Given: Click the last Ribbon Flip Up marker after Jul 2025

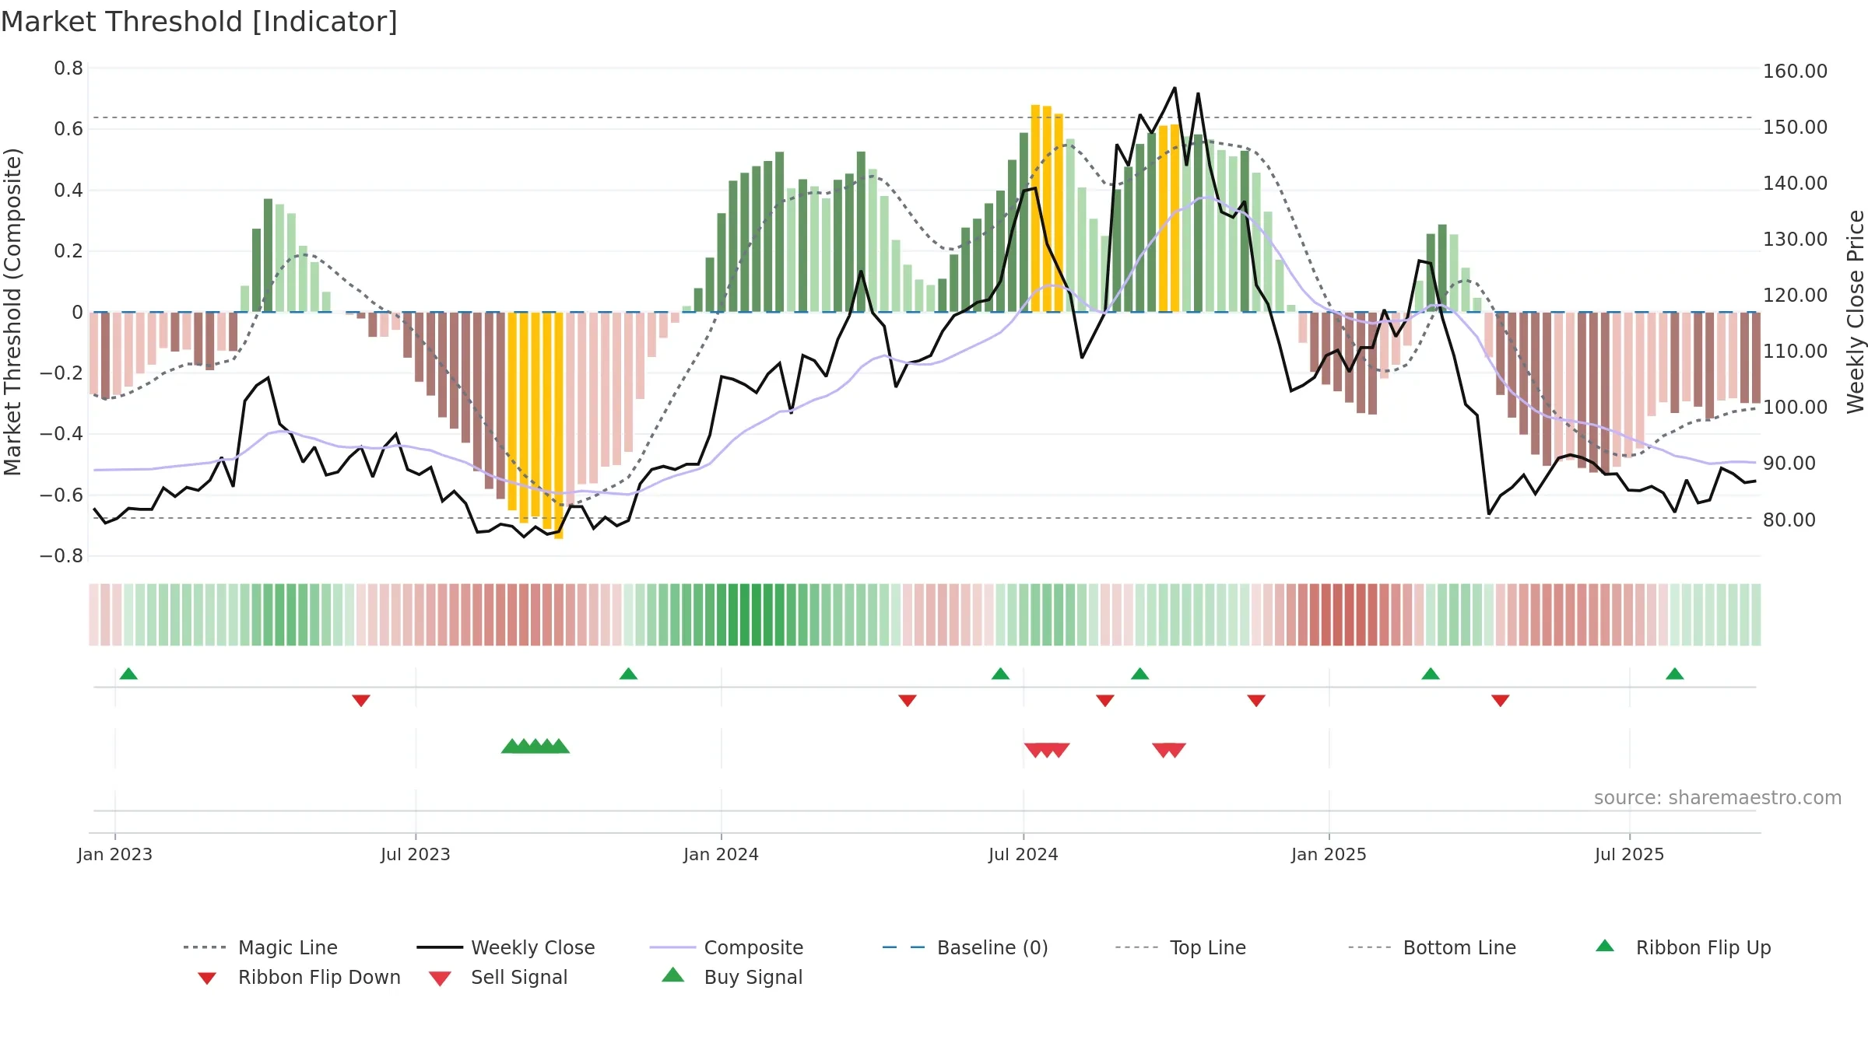Looking at the screenshot, I should [x=1674, y=674].
